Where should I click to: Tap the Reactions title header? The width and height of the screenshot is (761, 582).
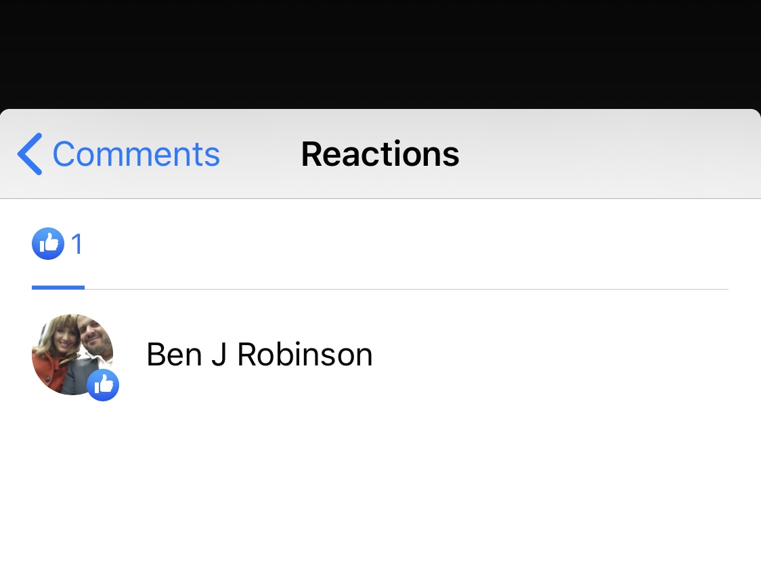pyautogui.click(x=380, y=154)
